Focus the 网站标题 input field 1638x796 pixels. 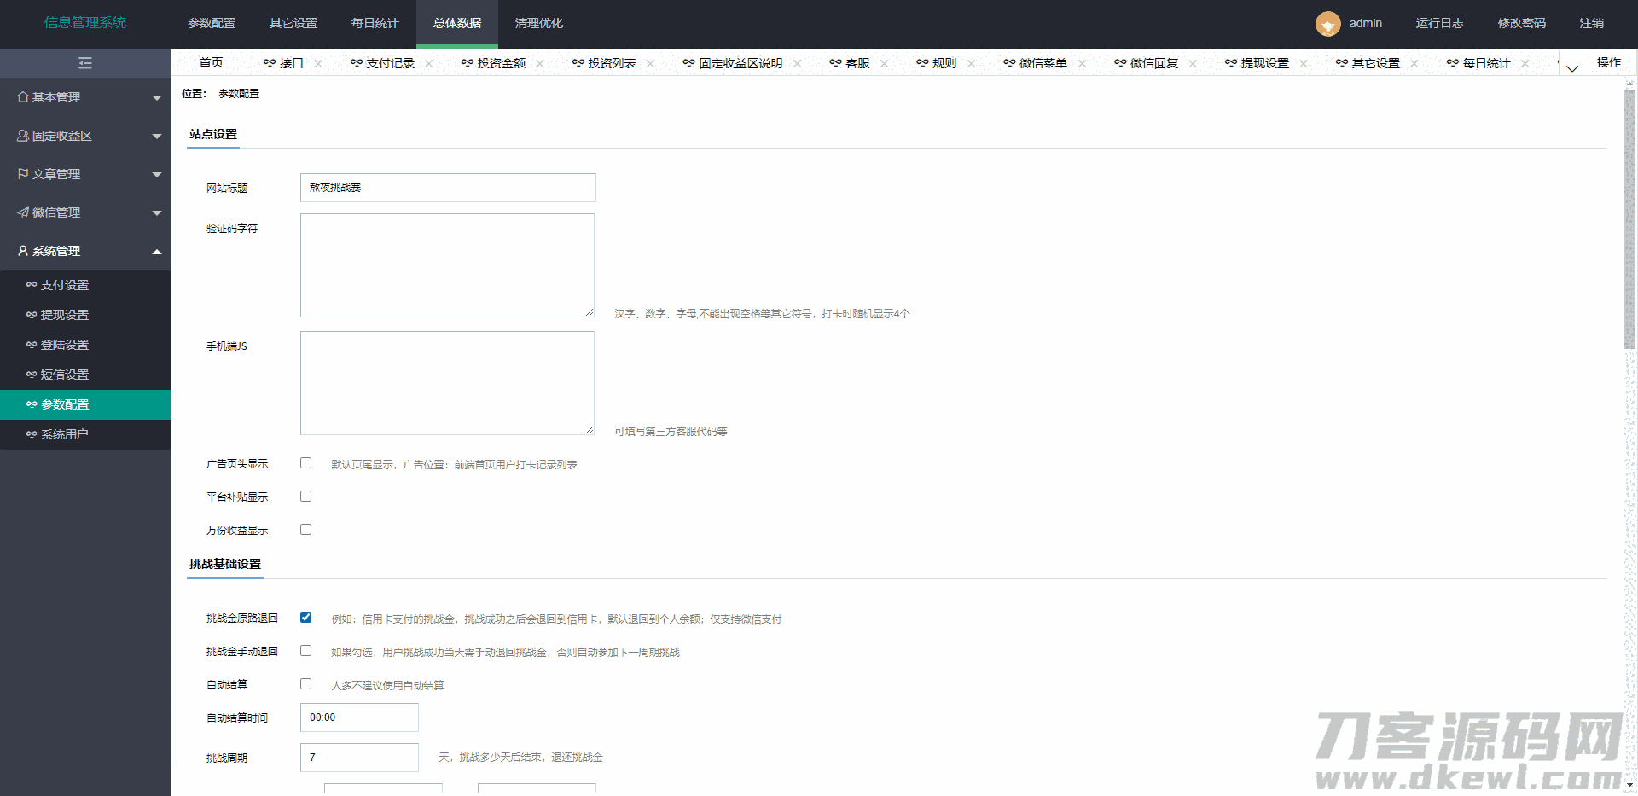pos(448,188)
